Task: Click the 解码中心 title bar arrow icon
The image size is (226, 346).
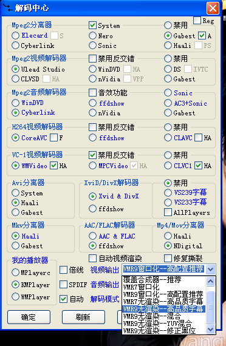Action: 7,8
